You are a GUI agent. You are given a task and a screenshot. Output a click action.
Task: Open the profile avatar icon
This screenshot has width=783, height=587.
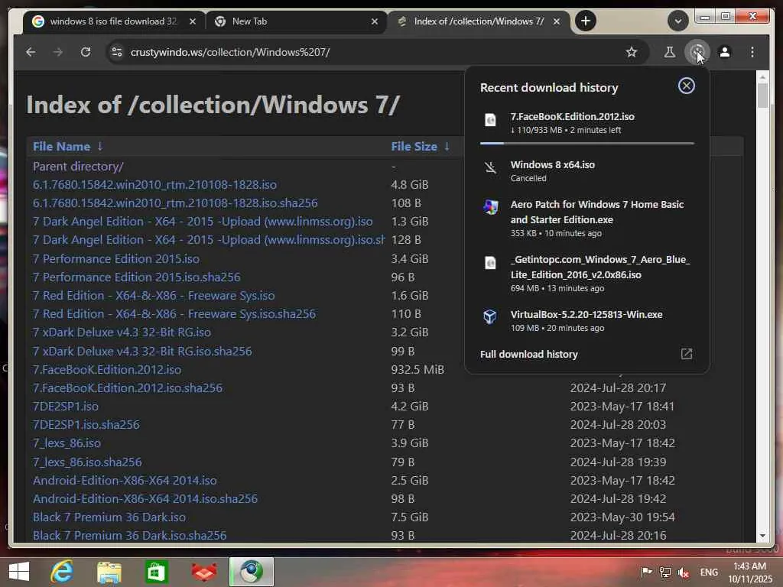tap(725, 52)
